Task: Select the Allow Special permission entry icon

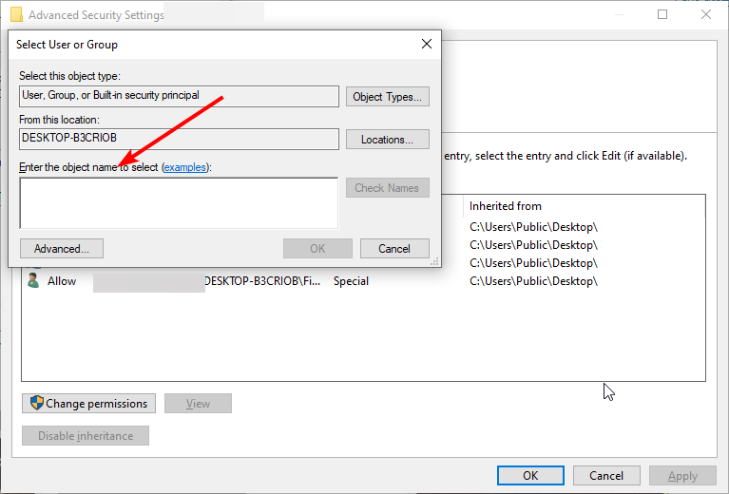Action: (33, 280)
